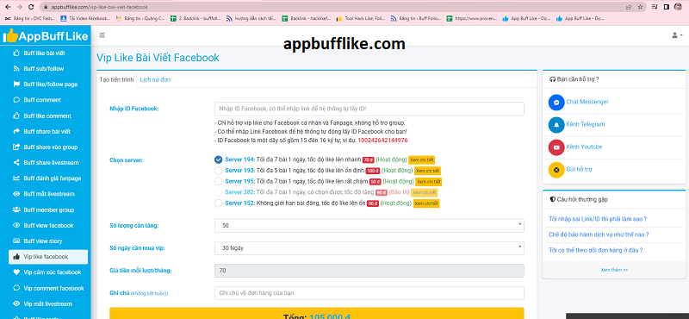Click browser back arrow
The image size is (689, 319).
pos(8,7)
